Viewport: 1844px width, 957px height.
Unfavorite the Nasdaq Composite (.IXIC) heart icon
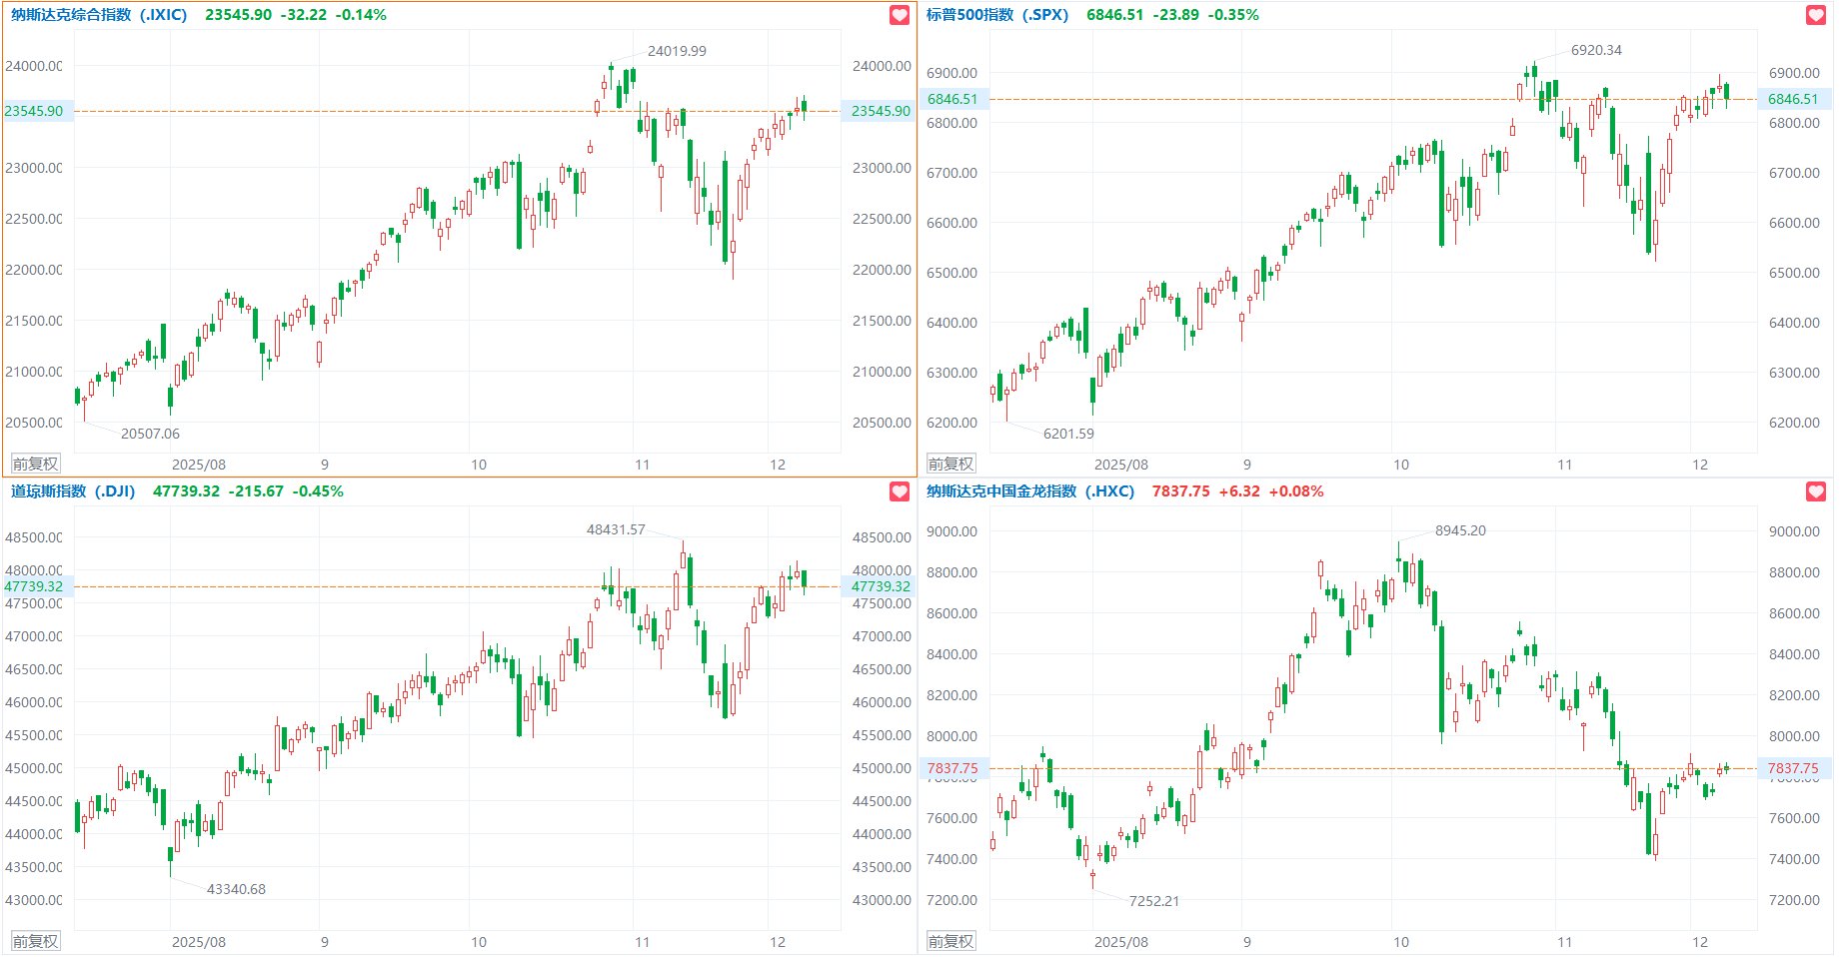(900, 15)
